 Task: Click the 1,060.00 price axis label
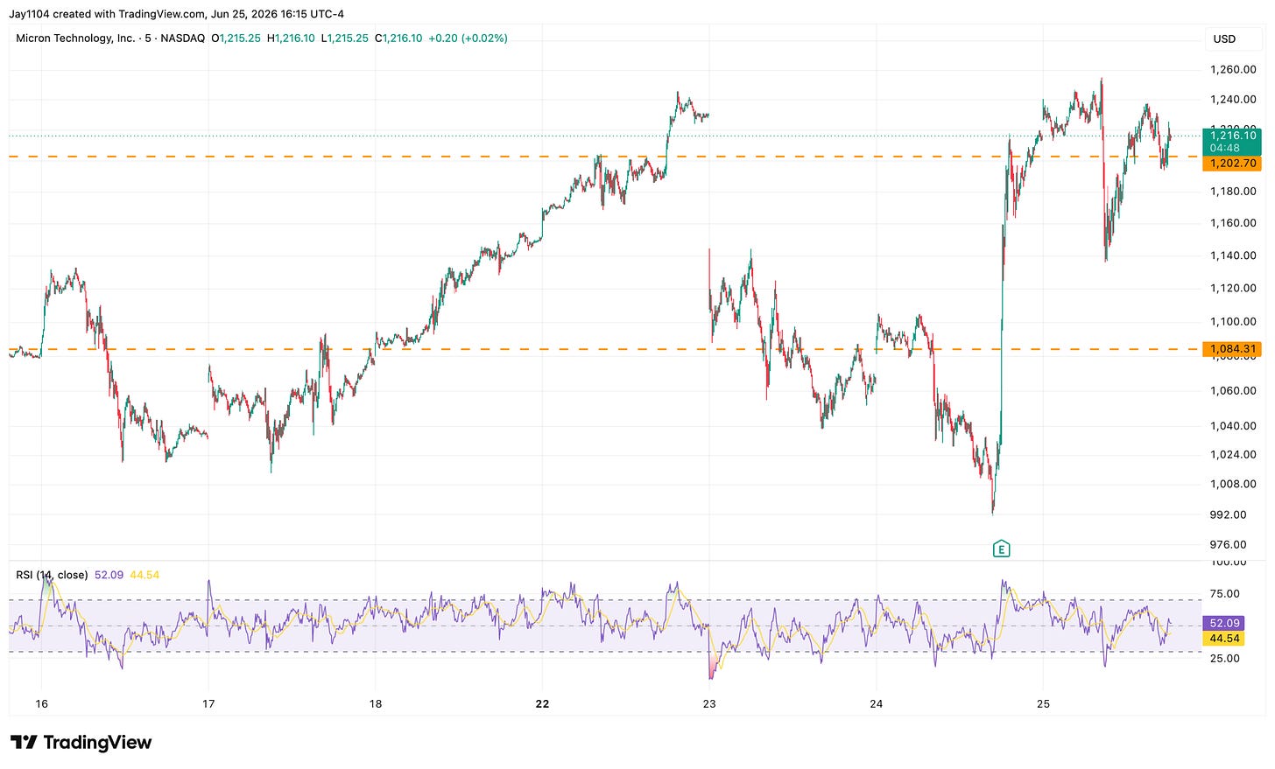coord(1233,390)
